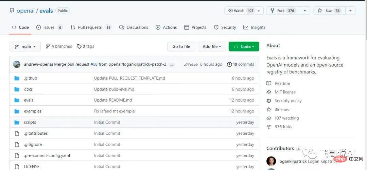Open the examples folder
The image size is (367, 170).
pyautogui.click(x=33, y=111)
